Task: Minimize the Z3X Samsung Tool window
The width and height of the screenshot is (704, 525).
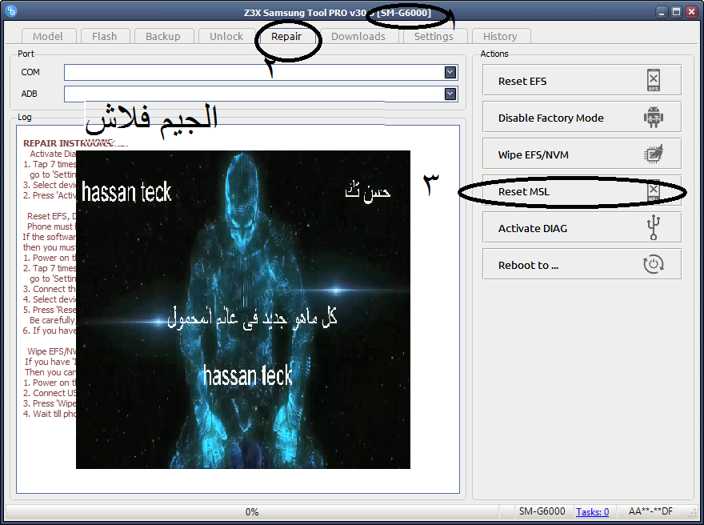Action: [x=662, y=12]
